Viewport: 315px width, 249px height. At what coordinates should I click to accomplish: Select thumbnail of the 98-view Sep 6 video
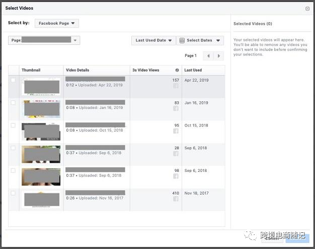41,177
